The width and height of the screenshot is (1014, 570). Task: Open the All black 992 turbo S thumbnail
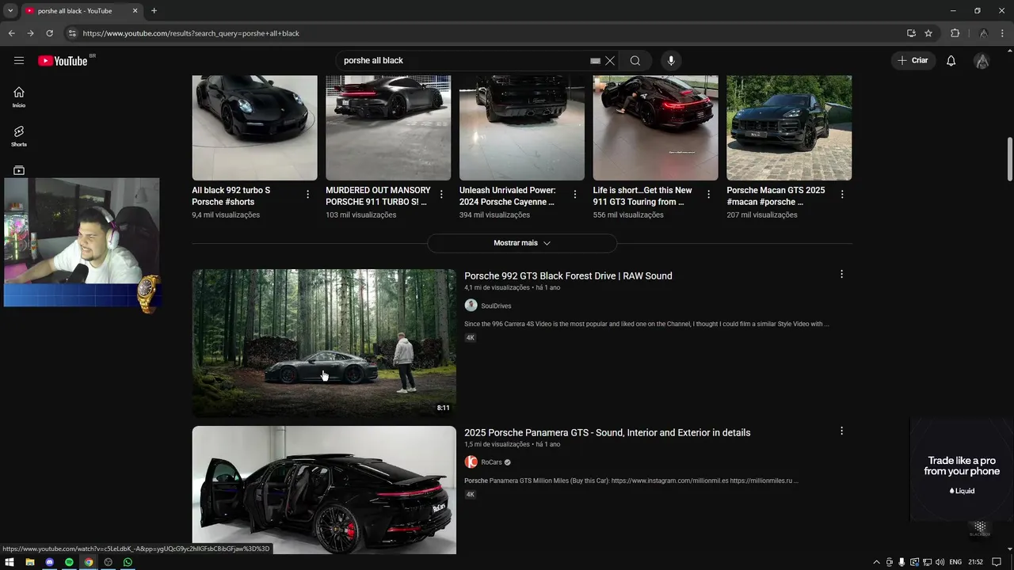click(x=254, y=127)
